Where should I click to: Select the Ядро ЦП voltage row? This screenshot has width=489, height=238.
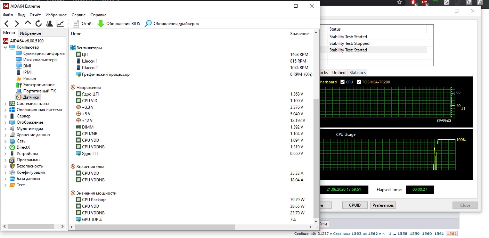191,94
